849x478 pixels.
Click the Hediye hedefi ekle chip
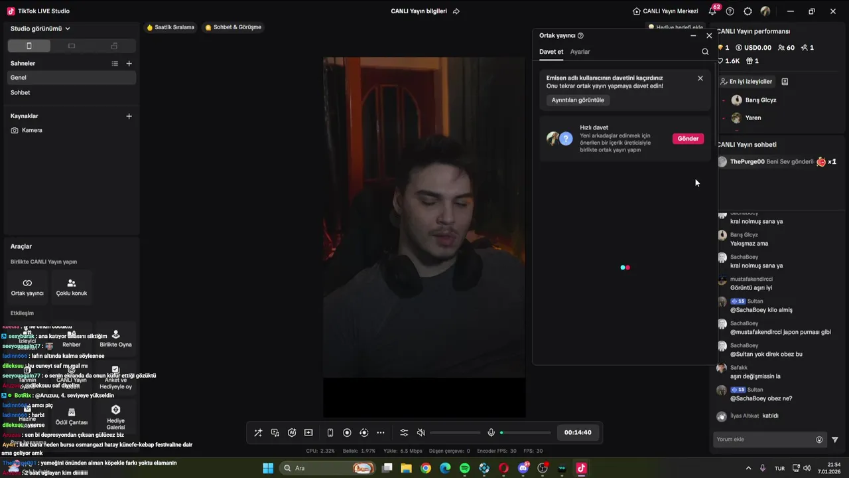pos(675,27)
